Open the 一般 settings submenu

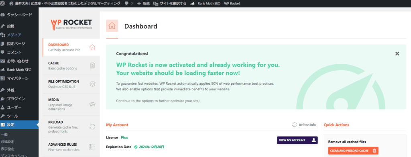pos(4,135)
